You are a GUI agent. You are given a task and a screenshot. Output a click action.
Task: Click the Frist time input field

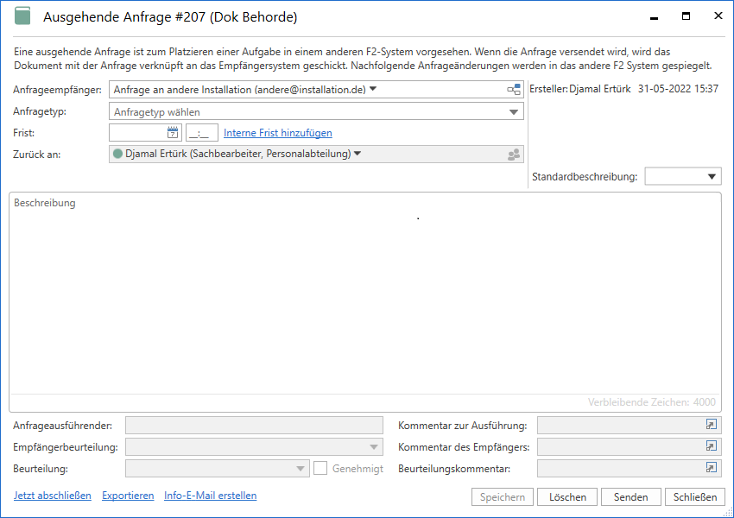point(202,133)
